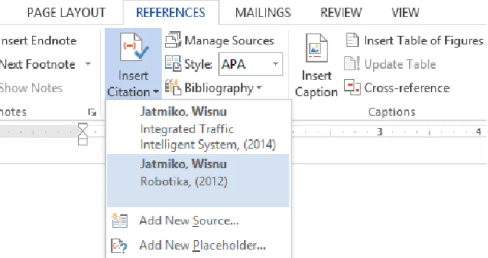Open the Footnotes dialog launcher

coord(92,112)
